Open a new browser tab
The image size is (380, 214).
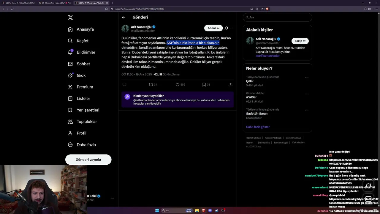point(112,3)
